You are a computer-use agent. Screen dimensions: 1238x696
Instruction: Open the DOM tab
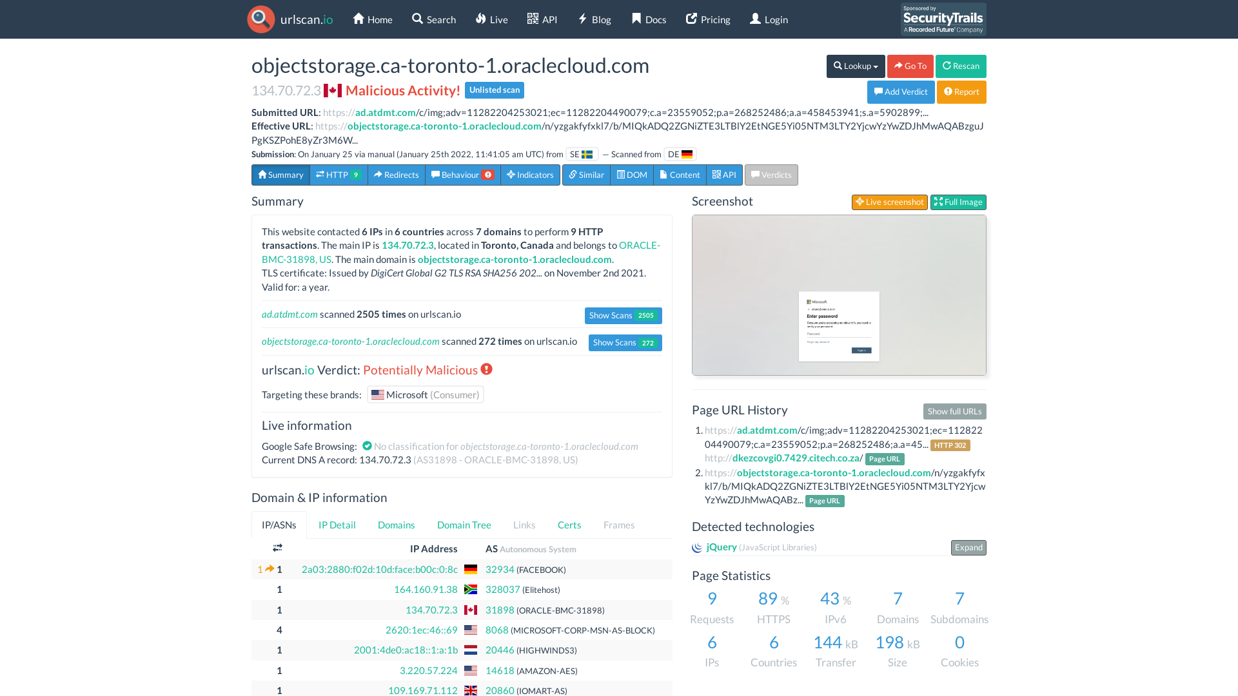click(x=632, y=175)
